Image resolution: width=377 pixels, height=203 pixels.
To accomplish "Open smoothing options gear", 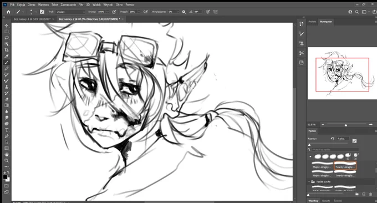I will click(x=184, y=12).
